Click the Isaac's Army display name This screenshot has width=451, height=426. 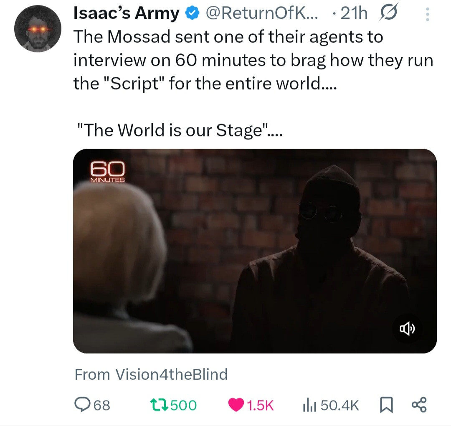click(126, 14)
